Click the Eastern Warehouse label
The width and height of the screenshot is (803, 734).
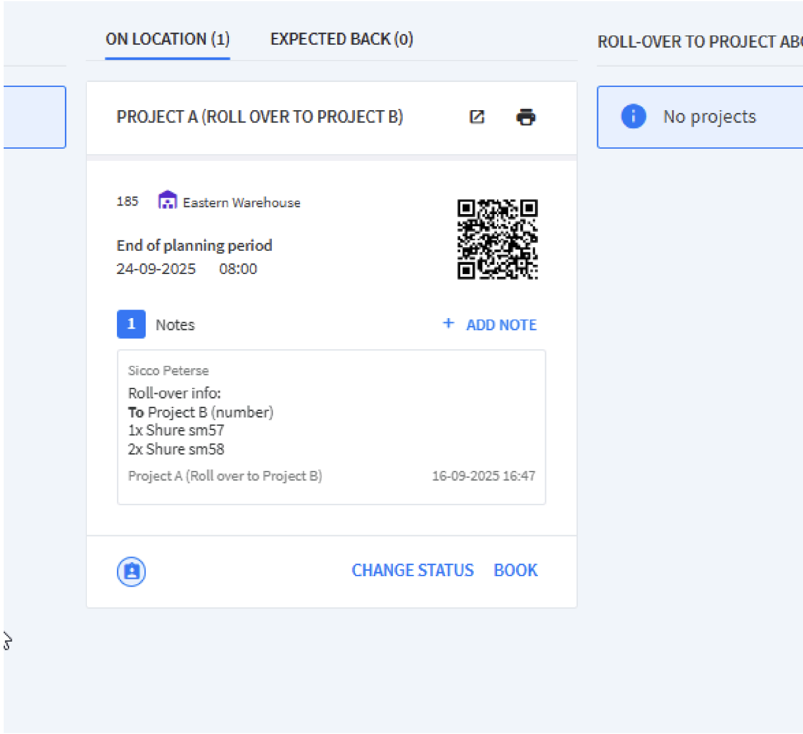[x=242, y=202]
